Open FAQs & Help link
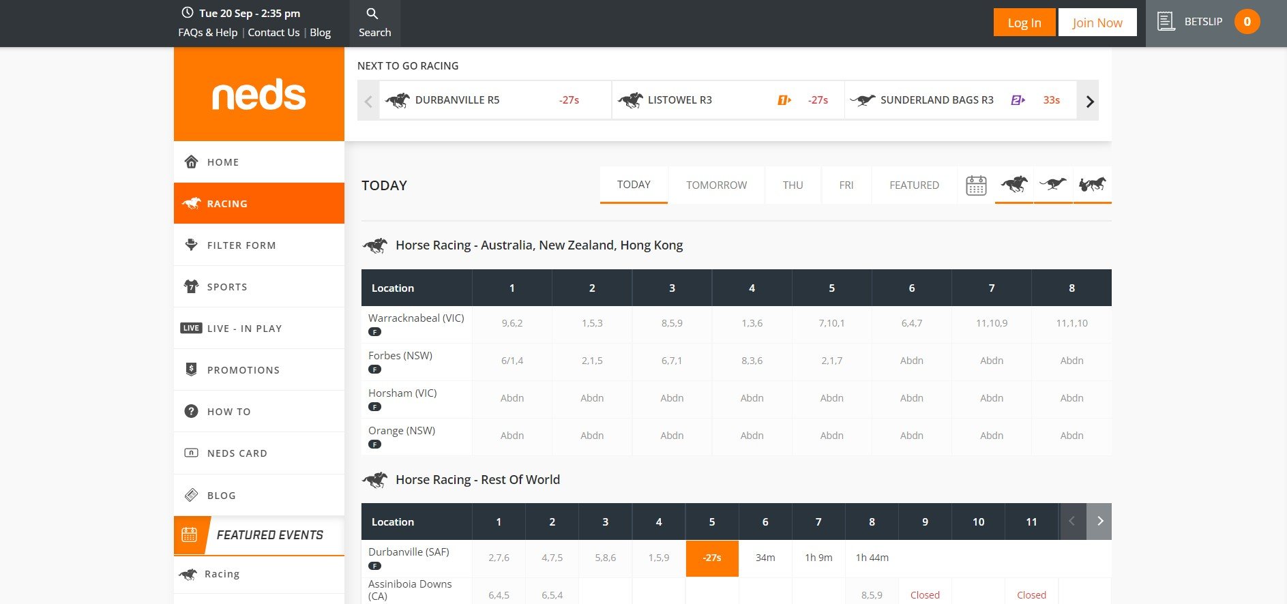This screenshot has height=604, width=1287. [x=208, y=33]
